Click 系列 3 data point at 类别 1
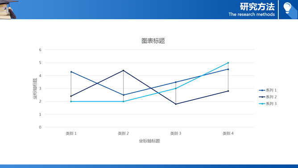 pyautogui.click(x=71, y=101)
